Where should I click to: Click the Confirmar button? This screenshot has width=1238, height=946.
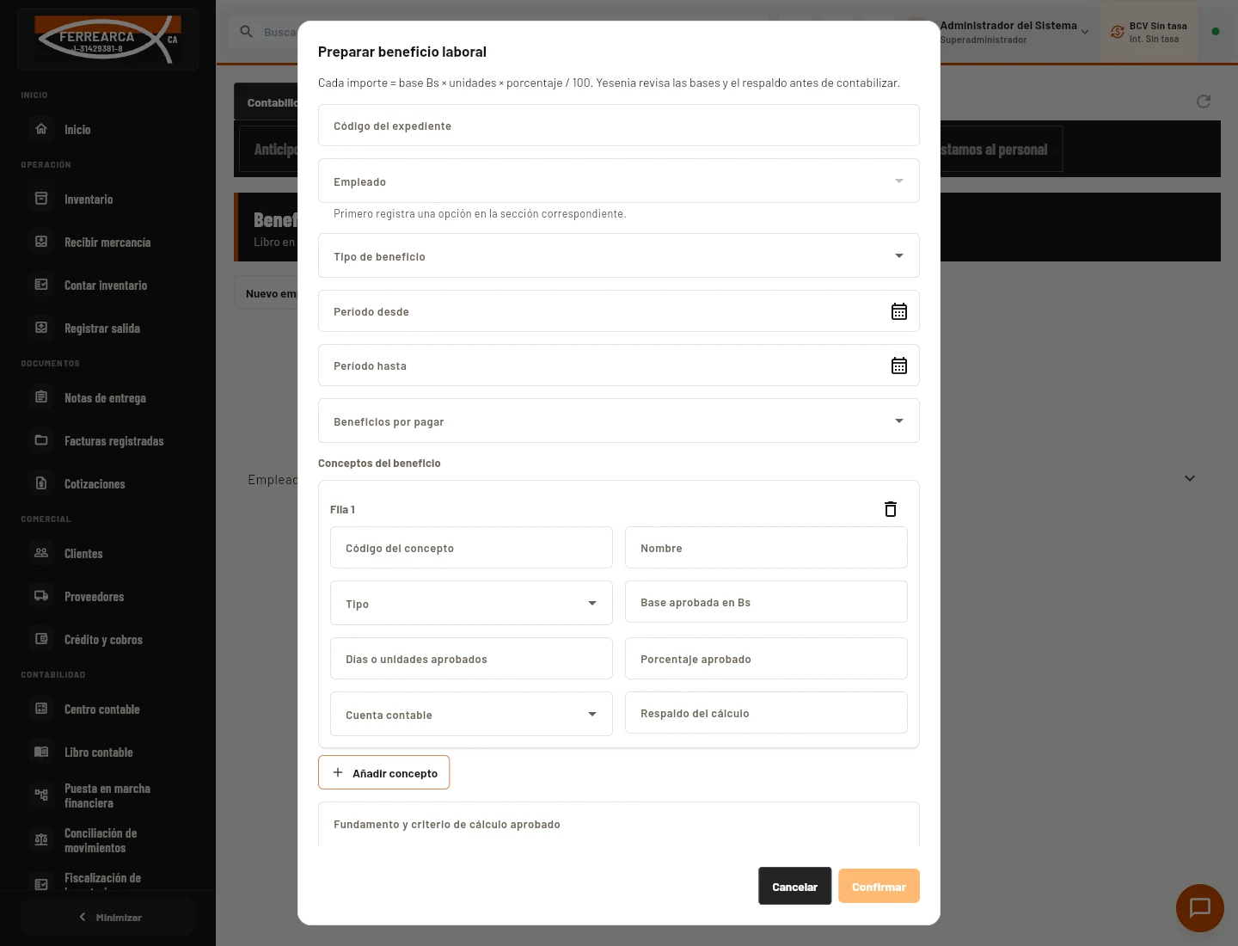[879, 886]
